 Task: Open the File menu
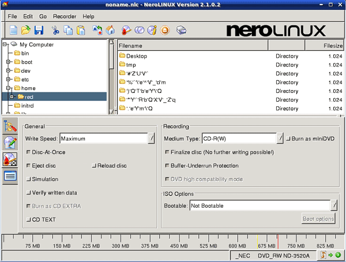pos(12,16)
